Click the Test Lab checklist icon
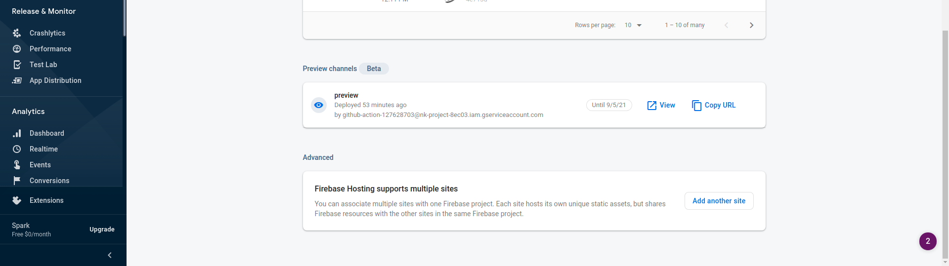The height and width of the screenshot is (266, 949). (x=17, y=65)
